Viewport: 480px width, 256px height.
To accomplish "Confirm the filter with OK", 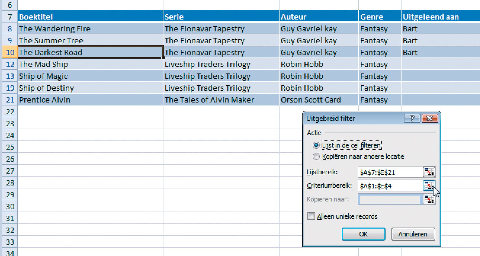I will pyautogui.click(x=363, y=234).
